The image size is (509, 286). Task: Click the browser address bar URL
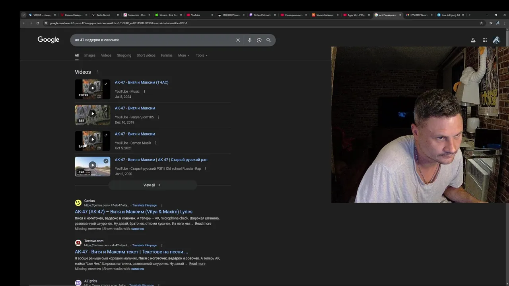[119, 23]
